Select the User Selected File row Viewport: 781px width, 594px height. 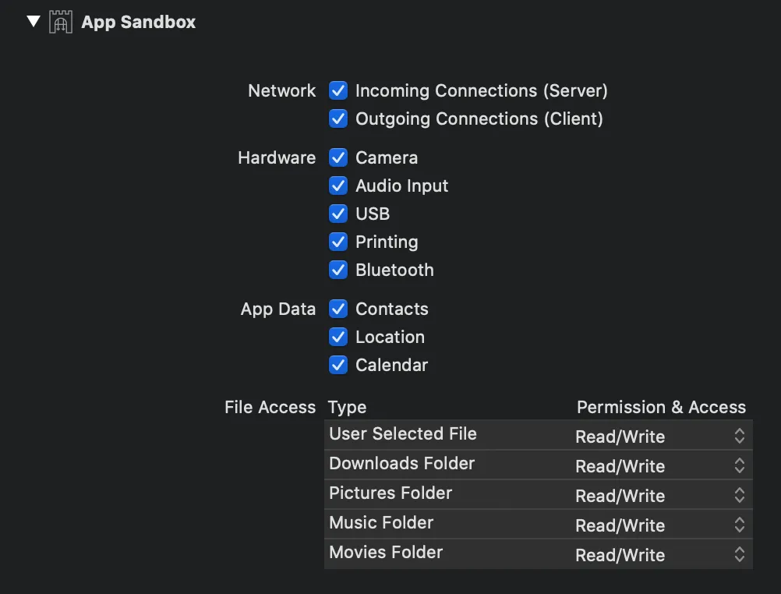(402, 434)
